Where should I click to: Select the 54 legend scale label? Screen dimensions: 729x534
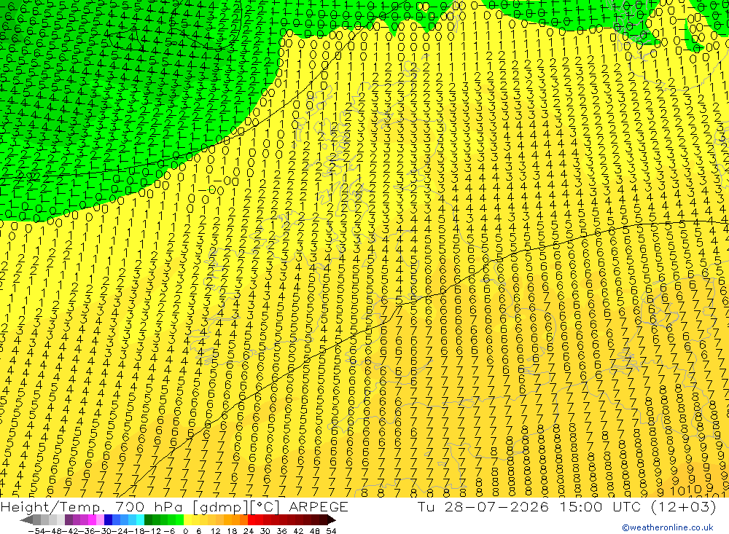tap(331, 531)
